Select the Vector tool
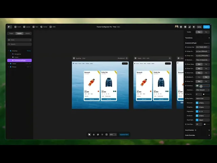Screen dimensions: 217x163 pyautogui.click(x=44, y=27)
